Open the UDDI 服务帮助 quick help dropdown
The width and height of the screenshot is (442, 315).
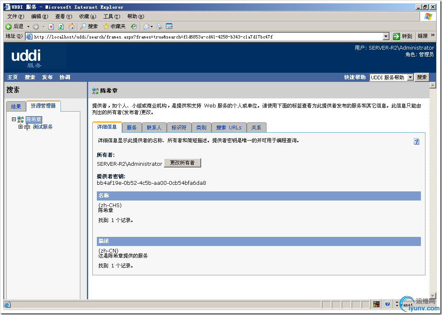[x=392, y=77]
